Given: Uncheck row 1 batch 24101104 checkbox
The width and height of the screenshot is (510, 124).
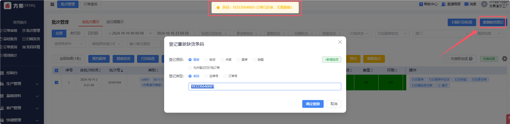Looking at the screenshot, I should coord(56,82).
